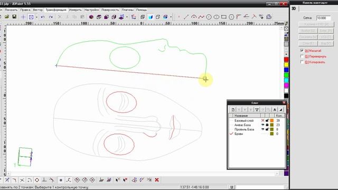The image size is (338, 190).
Task: Select the Анфас База layer name
Action: (242, 125)
